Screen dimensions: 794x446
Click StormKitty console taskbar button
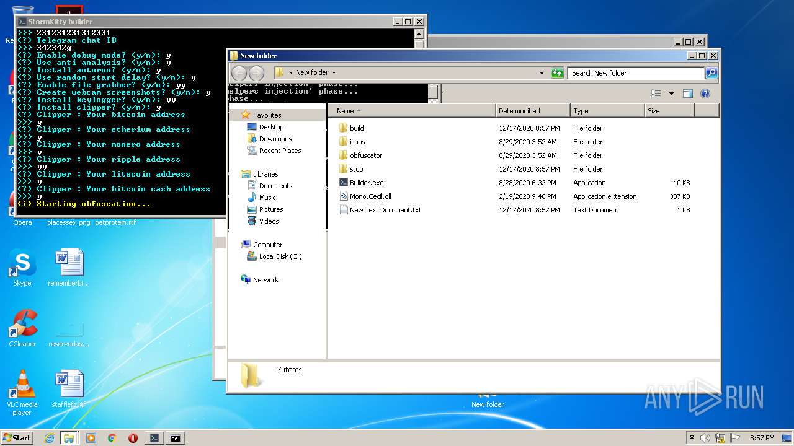154,438
